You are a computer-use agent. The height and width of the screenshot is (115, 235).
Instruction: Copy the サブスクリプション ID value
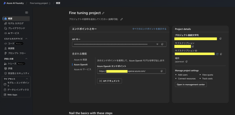click(221, 54)
